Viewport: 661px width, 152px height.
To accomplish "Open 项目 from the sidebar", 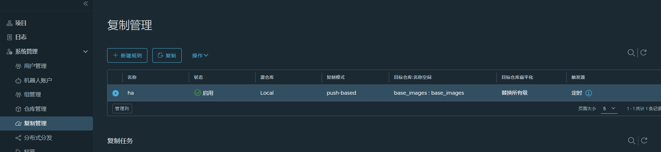I will coord(21,23).
